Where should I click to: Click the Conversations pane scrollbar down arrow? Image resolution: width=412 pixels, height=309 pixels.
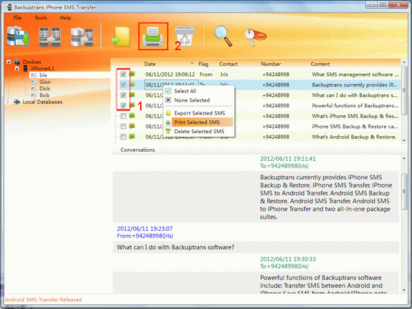click(x=404, y=290)
